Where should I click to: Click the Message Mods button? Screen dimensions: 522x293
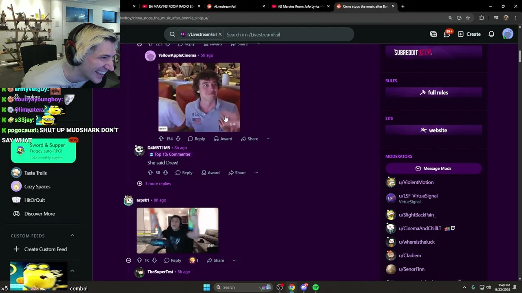[x=434, y=168]
